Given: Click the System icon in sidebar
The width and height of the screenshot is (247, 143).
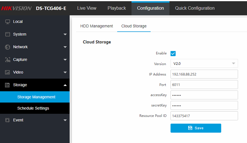Looking at the screenshot, I should (8, 34).
